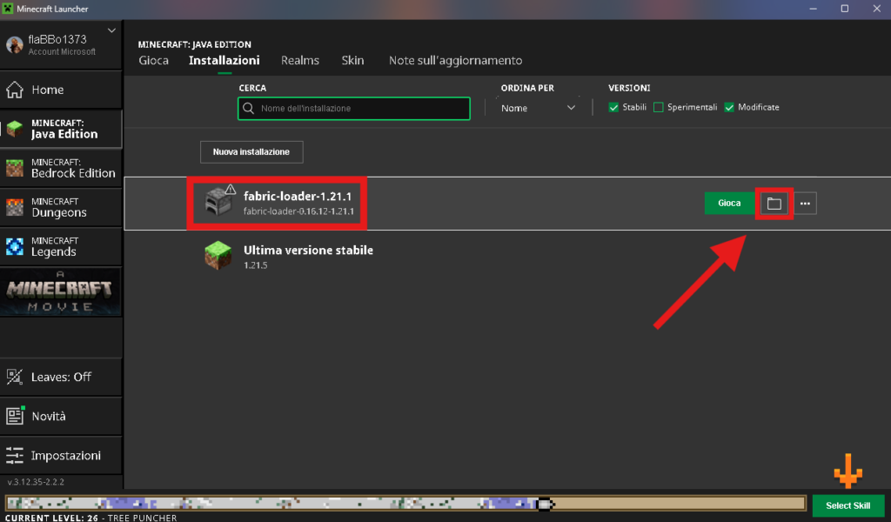Click the level progress bar
Viewport: 891px width, 522px height.
click(x=405, y=503)
